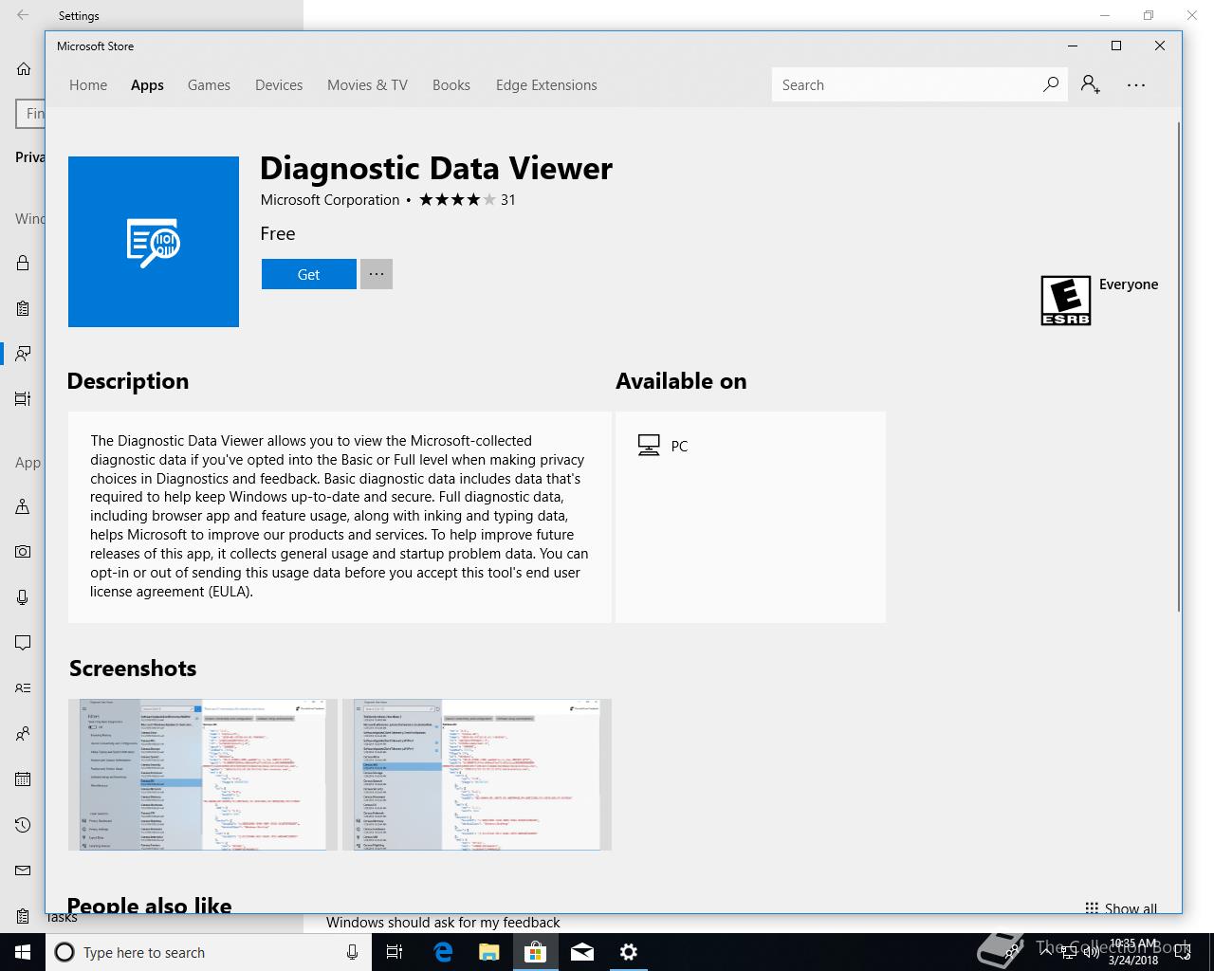The width and height of the screenshot is (1214, 971).
Task: Click the Cortana microphone icon
Action: coord(352,952)
